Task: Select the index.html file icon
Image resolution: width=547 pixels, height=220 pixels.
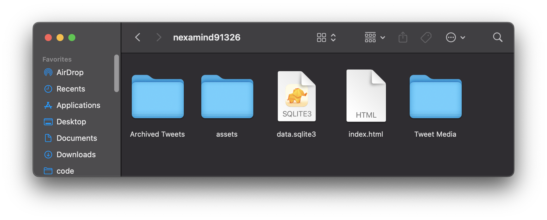Action: pyautogui.click(x=366, y=96)
